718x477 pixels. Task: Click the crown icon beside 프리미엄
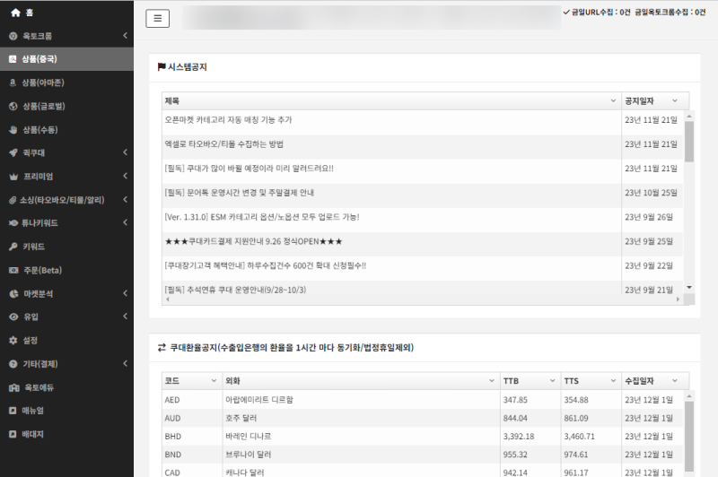[x=13, y=177]
